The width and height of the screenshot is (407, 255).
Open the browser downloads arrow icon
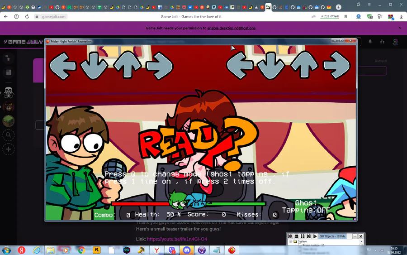point(401,17)
